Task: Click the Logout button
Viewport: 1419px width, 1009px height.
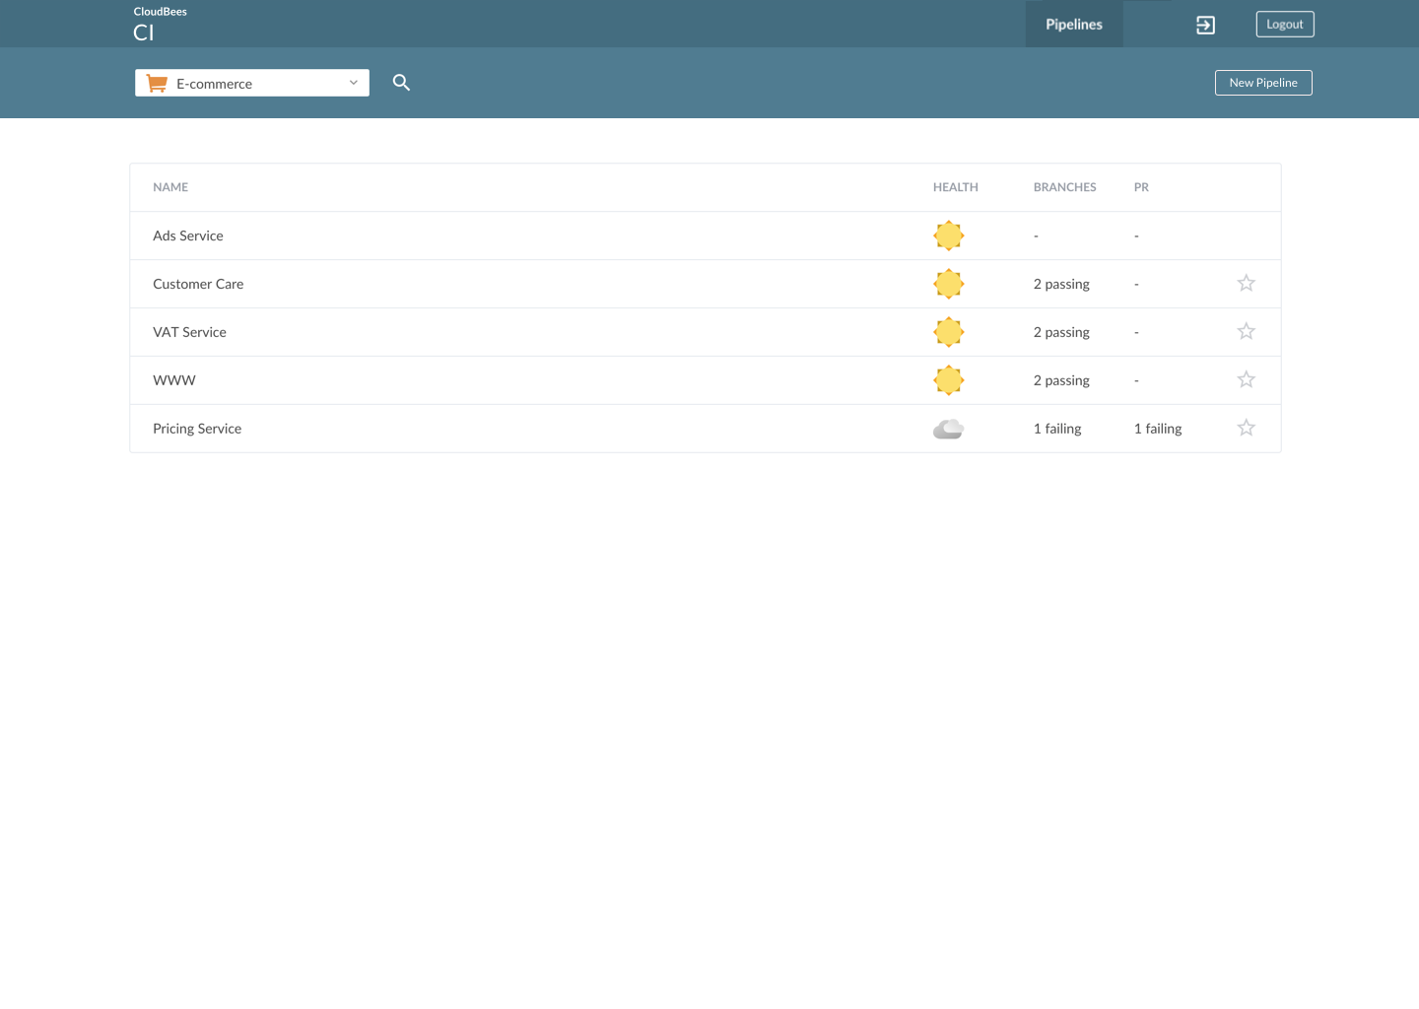Action: pyautogui.click(x=1285, y=24)
